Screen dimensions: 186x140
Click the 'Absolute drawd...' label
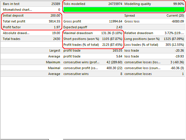click(x=16, y=33)
